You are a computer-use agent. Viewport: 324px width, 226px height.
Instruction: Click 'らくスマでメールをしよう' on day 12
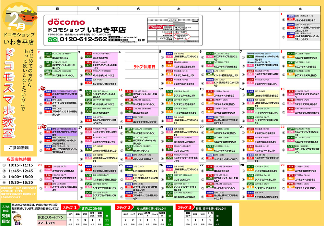184,96
